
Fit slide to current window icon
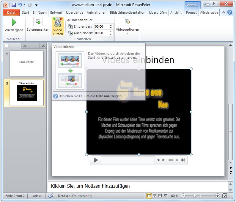click(x=224, y=196)
